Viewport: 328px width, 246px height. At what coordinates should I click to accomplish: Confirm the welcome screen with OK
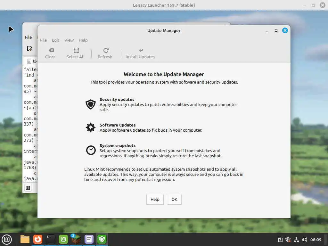tap(174, 199)
